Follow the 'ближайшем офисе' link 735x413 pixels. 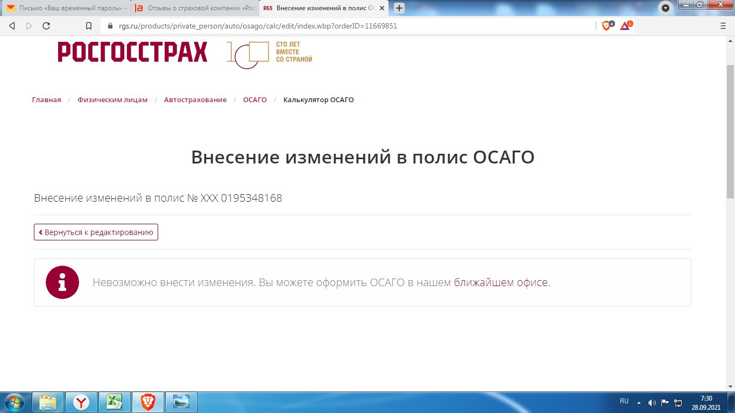point(500,282)
